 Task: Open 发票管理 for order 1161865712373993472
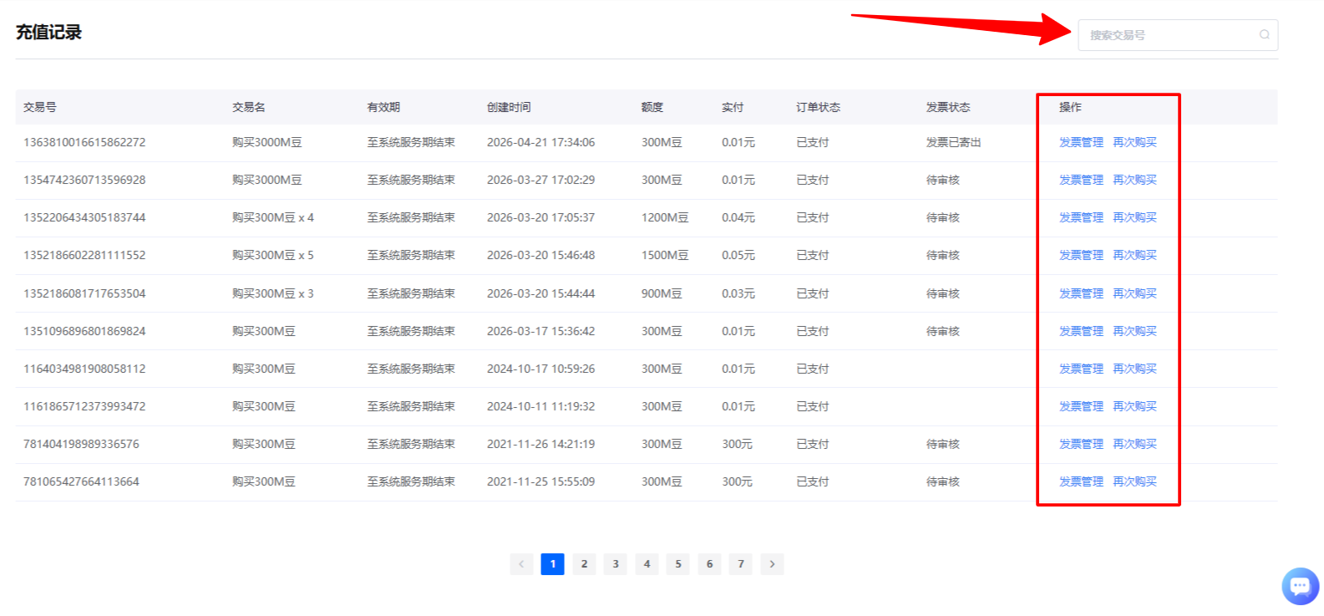click(x=1081, y=406)
